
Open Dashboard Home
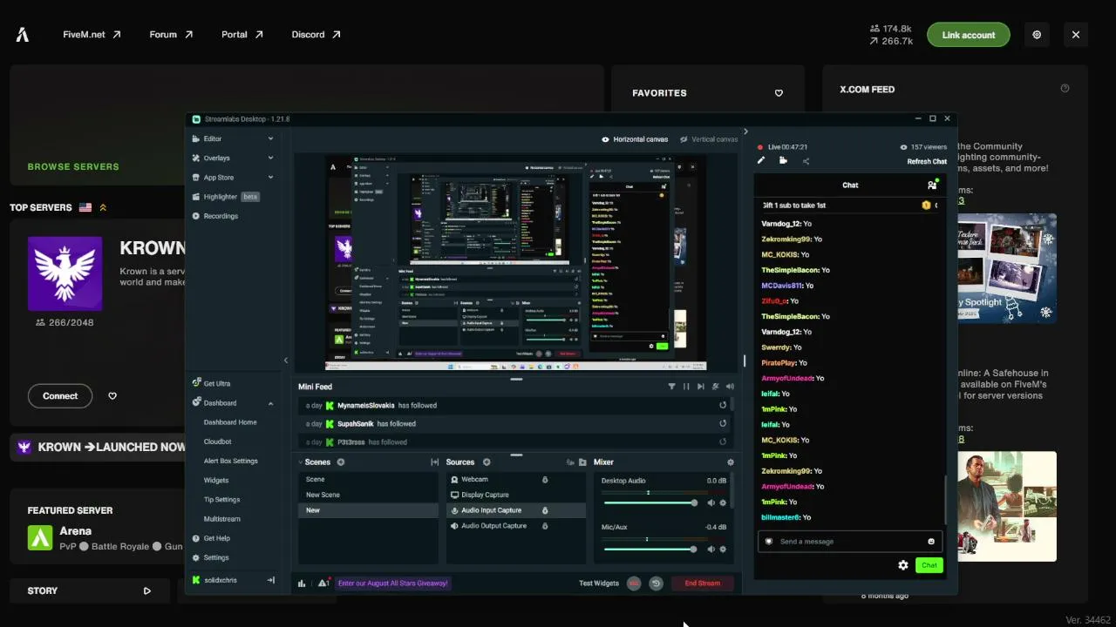230,422
